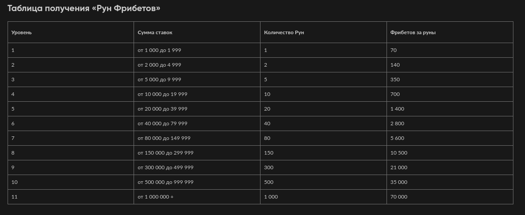Click the «70 000» freebets cell
This screenshot has height=215, width=525.
tap(399, 197)
